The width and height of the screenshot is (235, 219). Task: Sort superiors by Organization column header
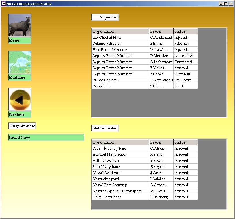pyautogui.click(x=120, y=31)
